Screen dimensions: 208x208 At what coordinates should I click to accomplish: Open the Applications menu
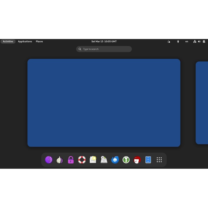point(25,42)
